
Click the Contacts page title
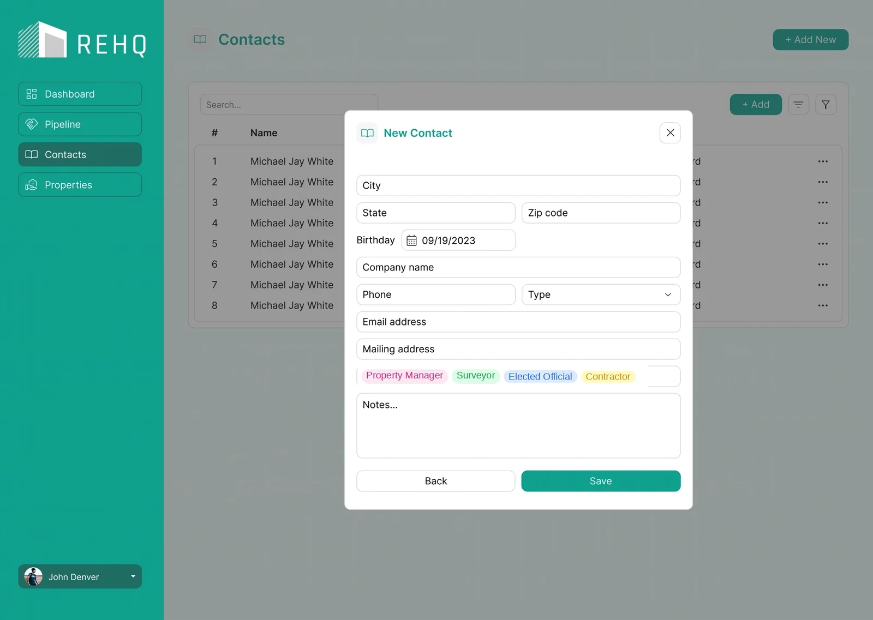click(252, 40)
